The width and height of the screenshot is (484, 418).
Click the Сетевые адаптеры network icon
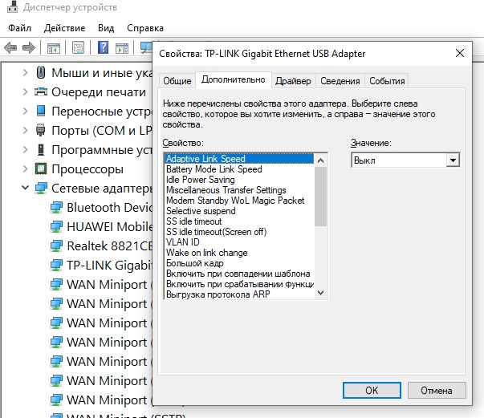click(x=41, y=188)
